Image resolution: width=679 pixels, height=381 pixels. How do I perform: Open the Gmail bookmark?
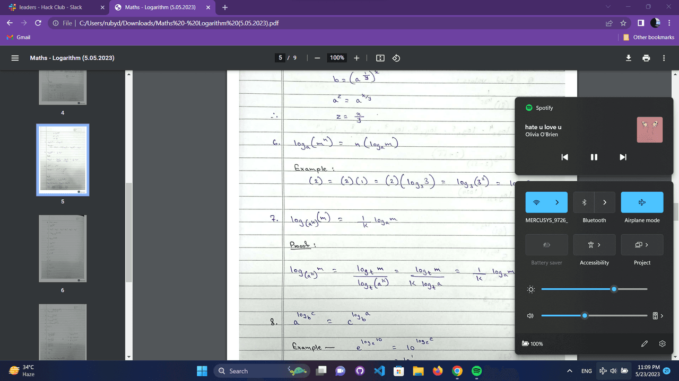tap(19, 37)
